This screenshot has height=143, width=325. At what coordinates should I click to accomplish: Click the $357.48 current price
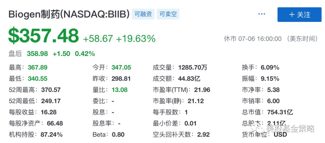coord(44,36)
